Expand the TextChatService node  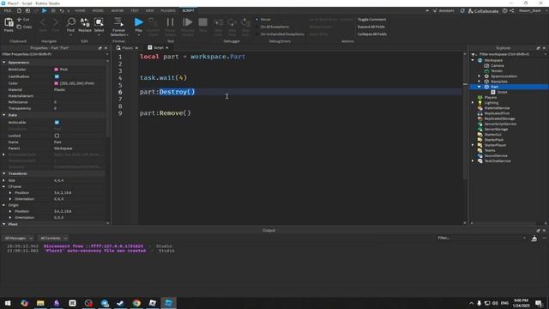[x=473, y=161]
